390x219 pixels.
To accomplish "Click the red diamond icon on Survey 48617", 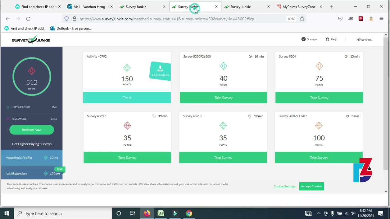I will [x=127, y=126].
